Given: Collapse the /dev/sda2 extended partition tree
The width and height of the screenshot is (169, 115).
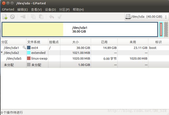Looking at the screenshot, I should coord(2,52).
